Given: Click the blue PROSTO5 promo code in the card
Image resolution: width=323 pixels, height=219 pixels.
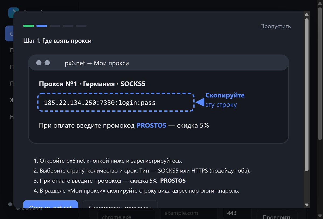Looking at the screenshot, I should click(x=151, y=126).
